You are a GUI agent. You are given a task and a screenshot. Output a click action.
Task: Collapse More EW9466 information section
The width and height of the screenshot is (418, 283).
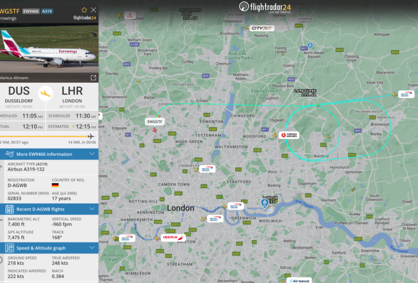[x=92, y=154]
